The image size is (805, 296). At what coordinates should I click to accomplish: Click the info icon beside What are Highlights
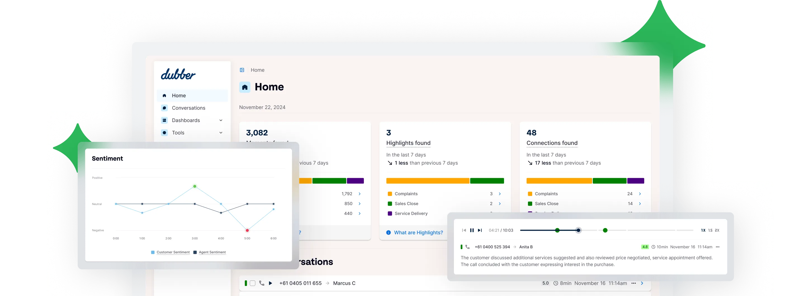(x=389, y=233)
